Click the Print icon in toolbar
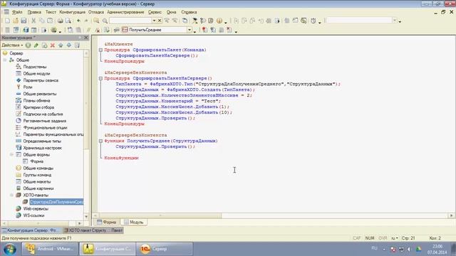Screen dimensions: 456x256 (x=60, y=21)
